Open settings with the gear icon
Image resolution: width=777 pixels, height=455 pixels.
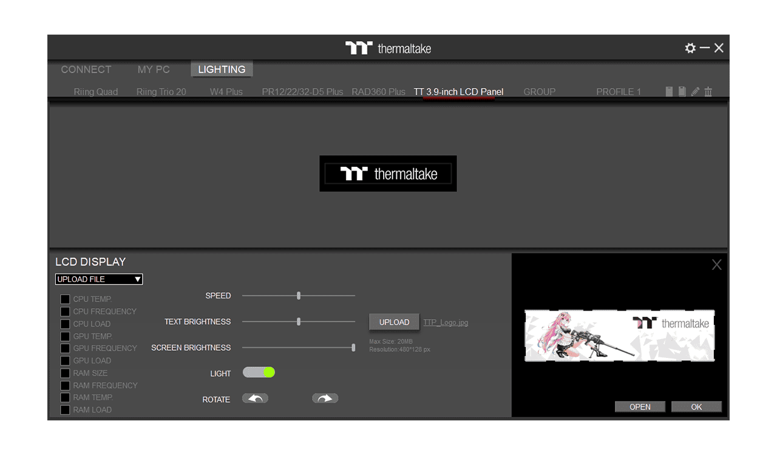(690, 48)
